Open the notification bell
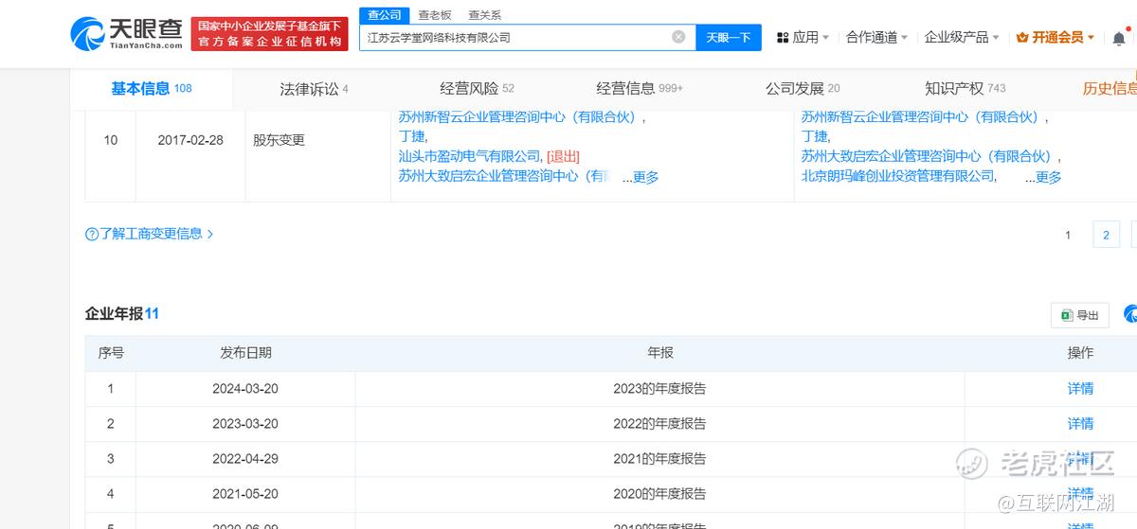 (x=1120, y=37)
